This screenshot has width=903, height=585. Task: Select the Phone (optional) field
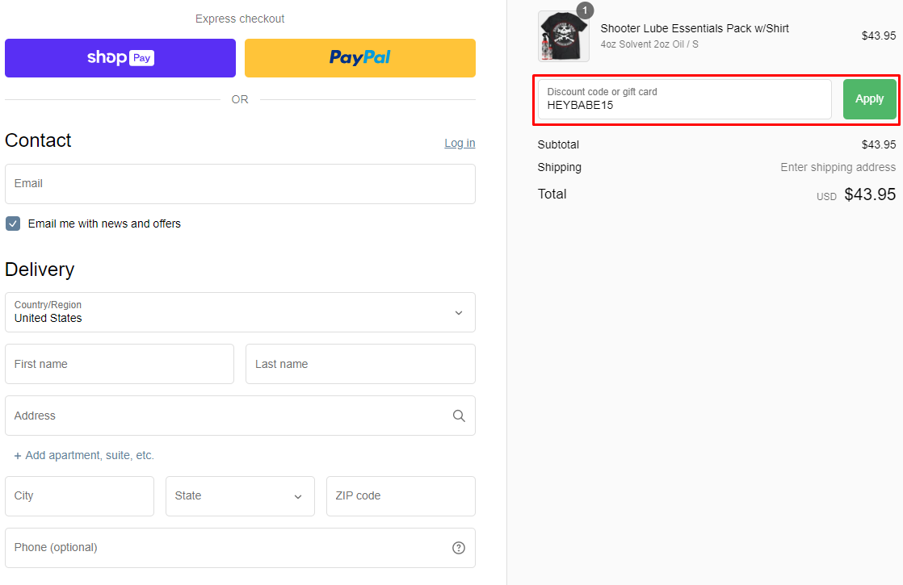tap(226, 548)
